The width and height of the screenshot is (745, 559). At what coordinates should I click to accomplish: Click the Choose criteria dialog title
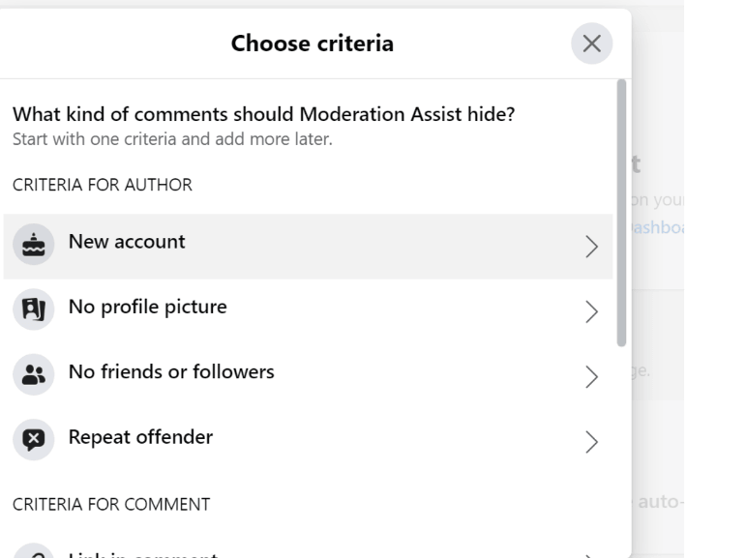point(312,43)
